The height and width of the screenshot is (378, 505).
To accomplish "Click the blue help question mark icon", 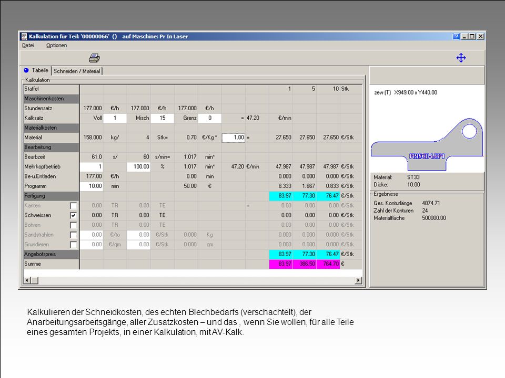I will (x=456, y=36).
